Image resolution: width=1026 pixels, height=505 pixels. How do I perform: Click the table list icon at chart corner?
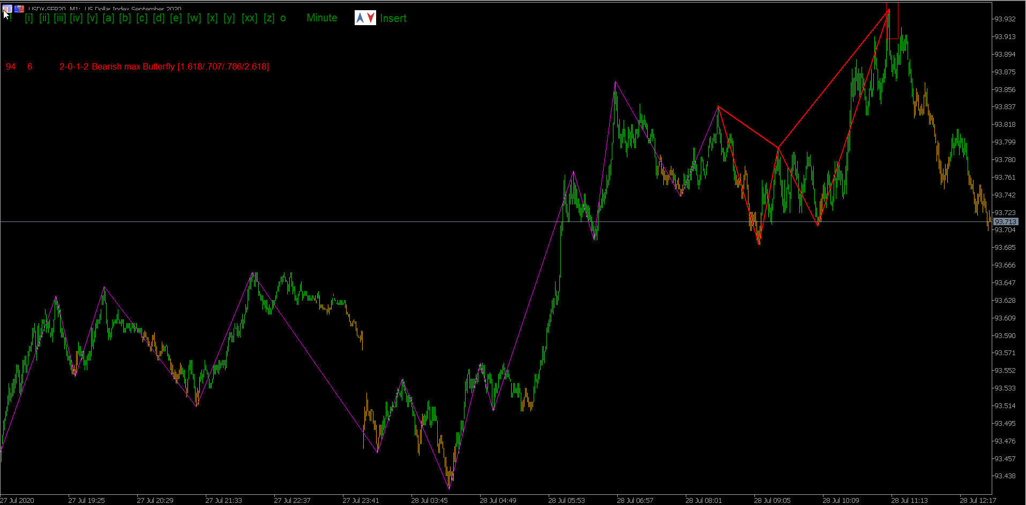(x=7, y=9)
